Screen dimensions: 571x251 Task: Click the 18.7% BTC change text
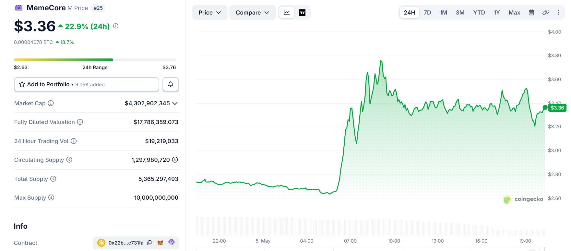coord(67,42)
